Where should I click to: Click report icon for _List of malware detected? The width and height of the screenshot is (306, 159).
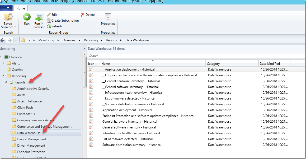pos(91,98)
